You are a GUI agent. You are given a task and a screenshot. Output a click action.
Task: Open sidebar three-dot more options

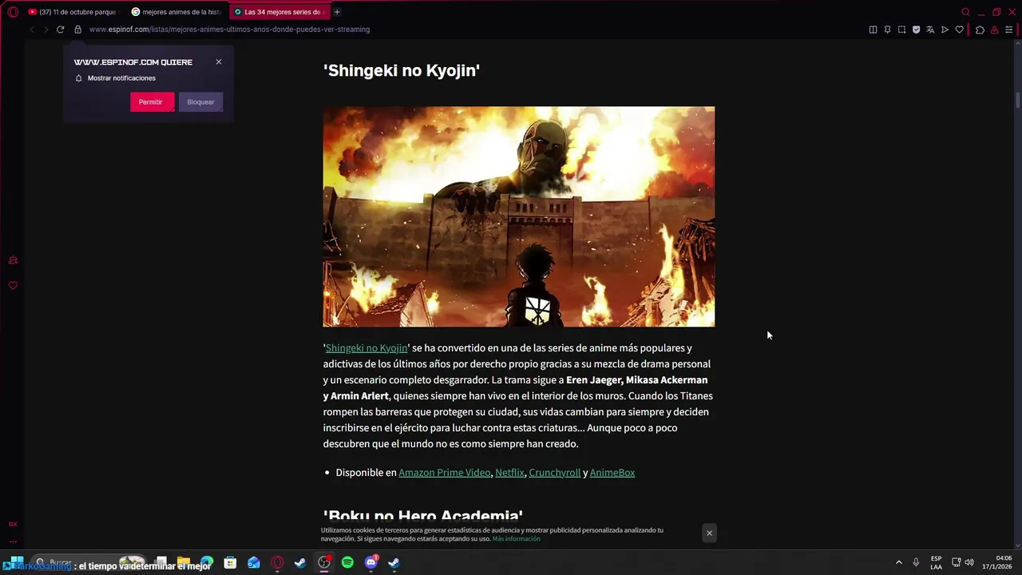pos(13,541)
